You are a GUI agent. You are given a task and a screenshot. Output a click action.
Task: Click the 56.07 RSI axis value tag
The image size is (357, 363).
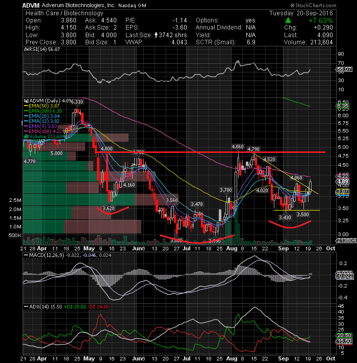pos(344,69)
